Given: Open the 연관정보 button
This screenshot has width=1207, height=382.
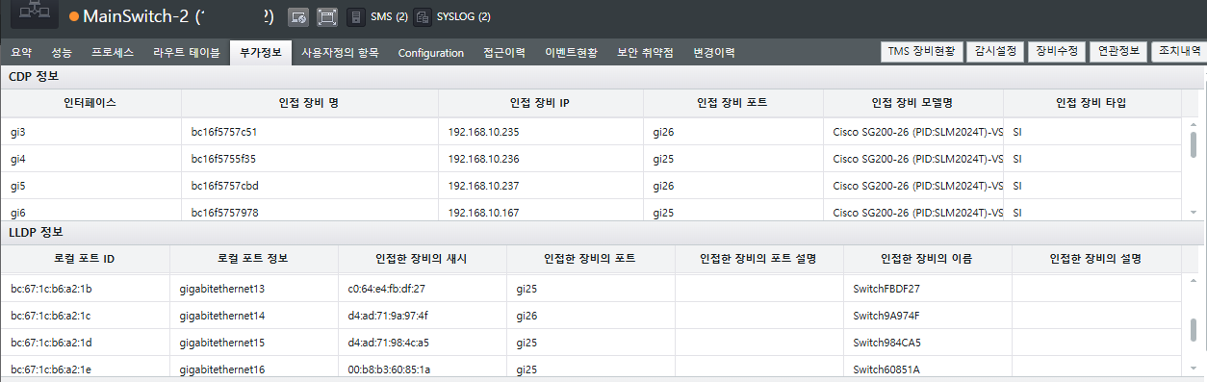Looking at the screenshot, I should pyautogui.click(x=1117, y=52).
